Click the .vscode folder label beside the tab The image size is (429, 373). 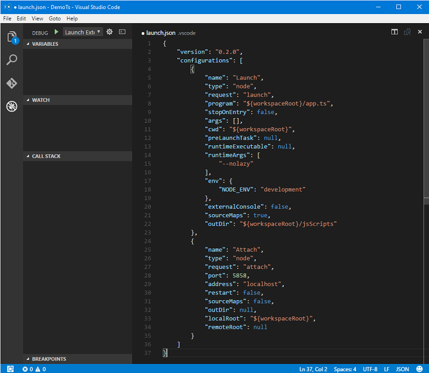187,33
